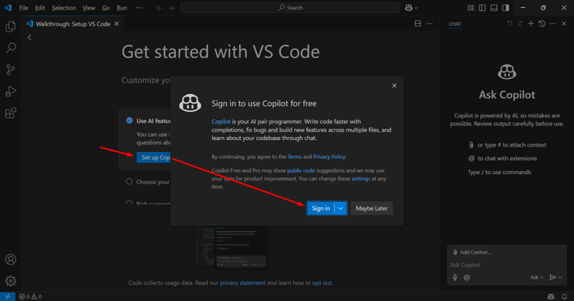
Task: Click the @ mention icon in chat input
Action: (x=467, y=278)
